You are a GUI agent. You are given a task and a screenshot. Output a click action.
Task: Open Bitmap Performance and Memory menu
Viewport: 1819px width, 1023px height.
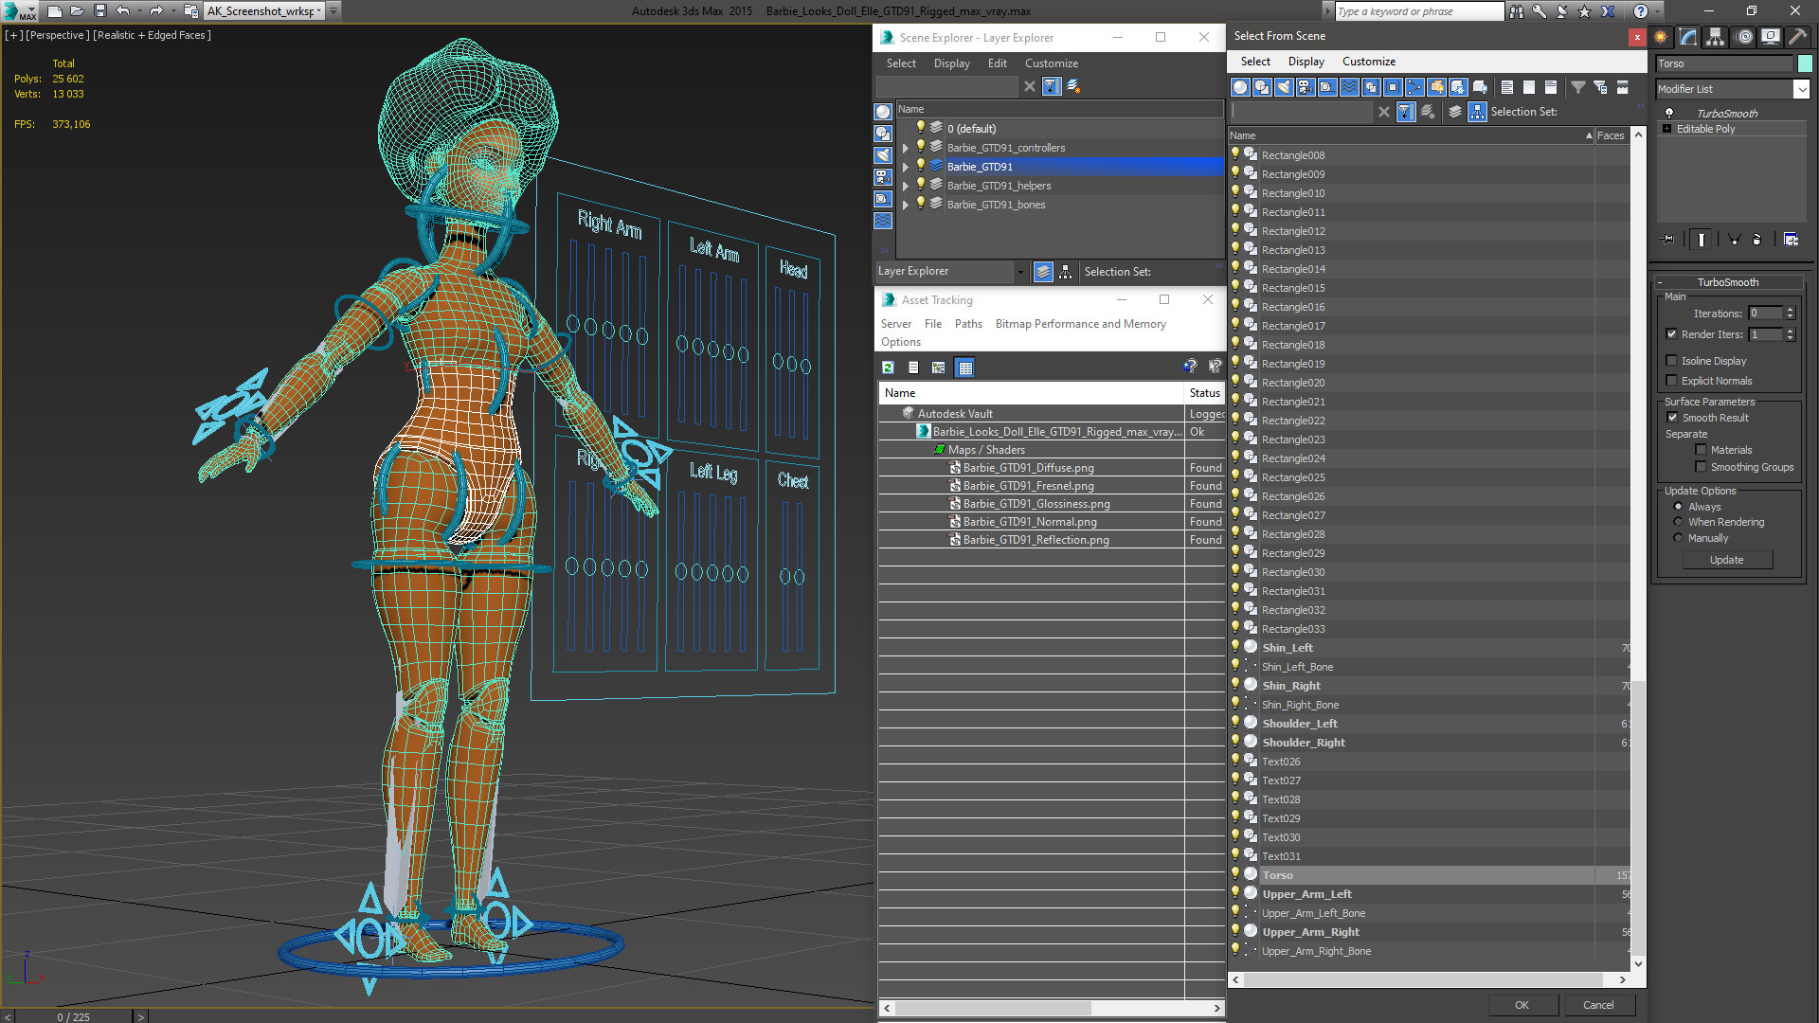tap(1080, 324)
